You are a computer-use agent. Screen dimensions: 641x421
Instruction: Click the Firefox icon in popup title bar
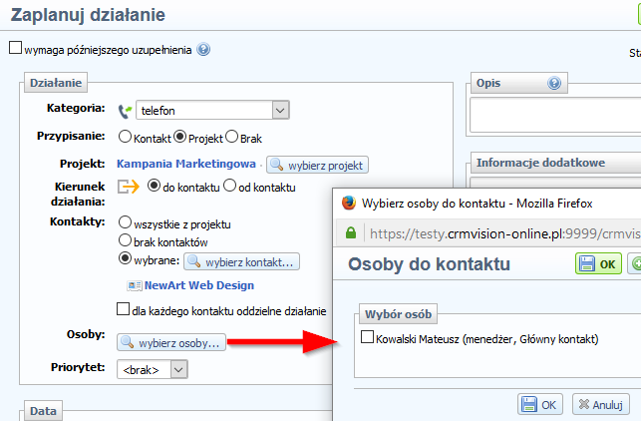(x=349, y=203)
